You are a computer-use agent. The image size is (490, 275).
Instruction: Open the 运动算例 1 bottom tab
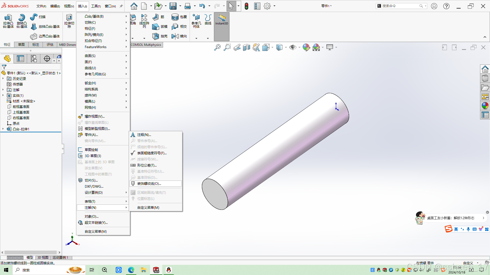tap(60, 258)
